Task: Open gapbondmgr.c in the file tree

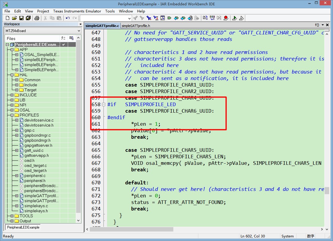Action: [37, 135]
